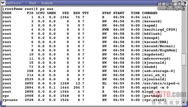The width and height of the screenshot is (188, 107).
Task: Click the STAT column header
Action: [x=107, y=13]
